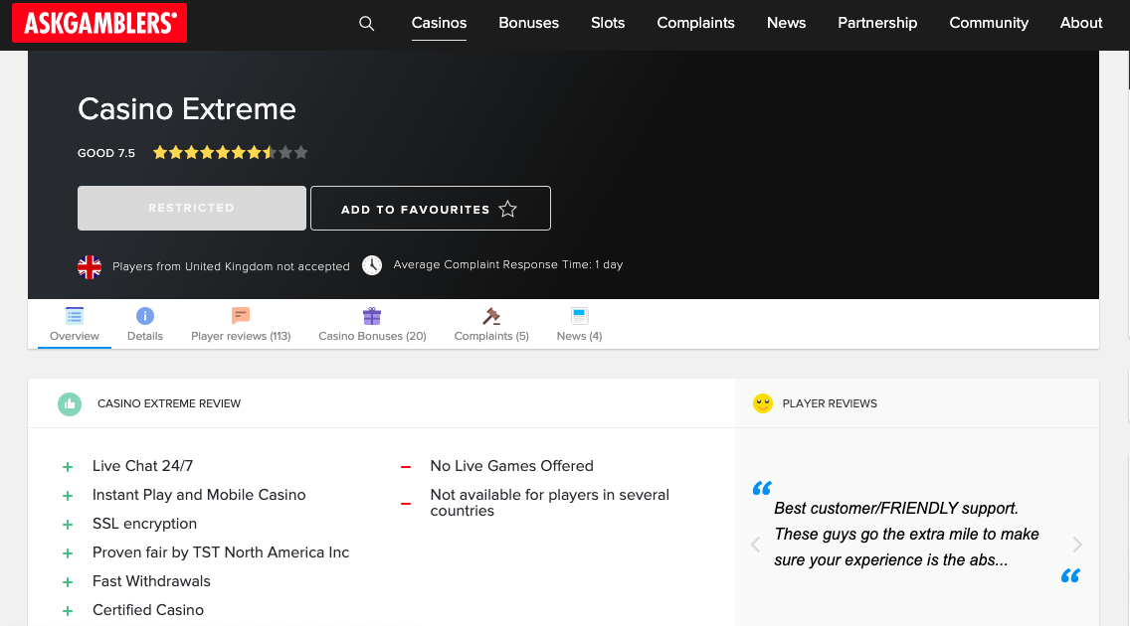Click 'Average Complaint Response Time: 1 day'

(x=508, y=264)
